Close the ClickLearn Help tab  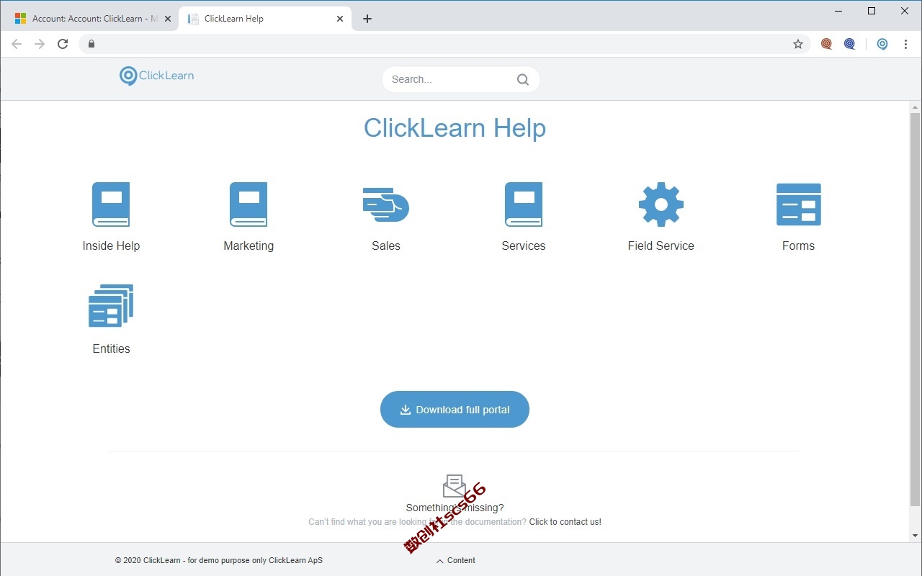340,19
